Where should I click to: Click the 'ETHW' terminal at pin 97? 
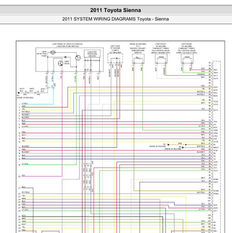coord(216,191)
